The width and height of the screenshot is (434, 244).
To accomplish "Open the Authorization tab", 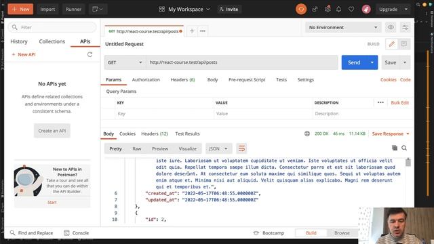I will [x=146, y=80].
